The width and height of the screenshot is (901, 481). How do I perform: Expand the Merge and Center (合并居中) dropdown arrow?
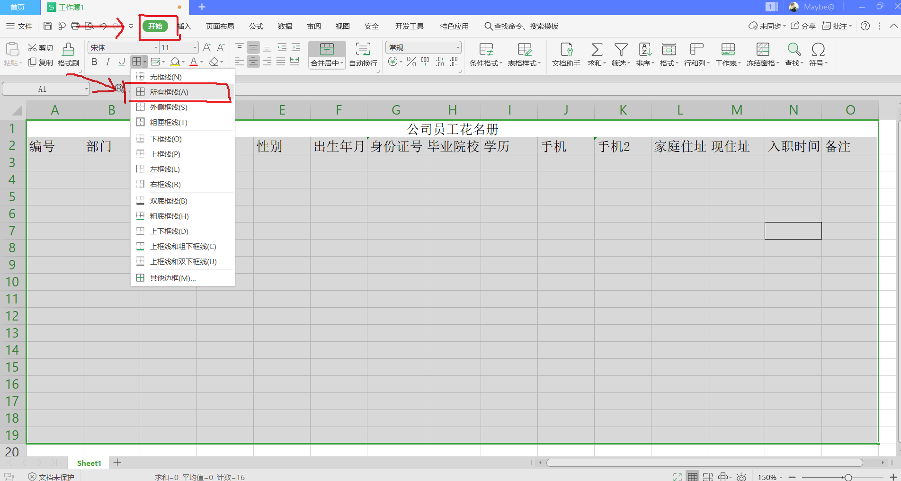342,63
